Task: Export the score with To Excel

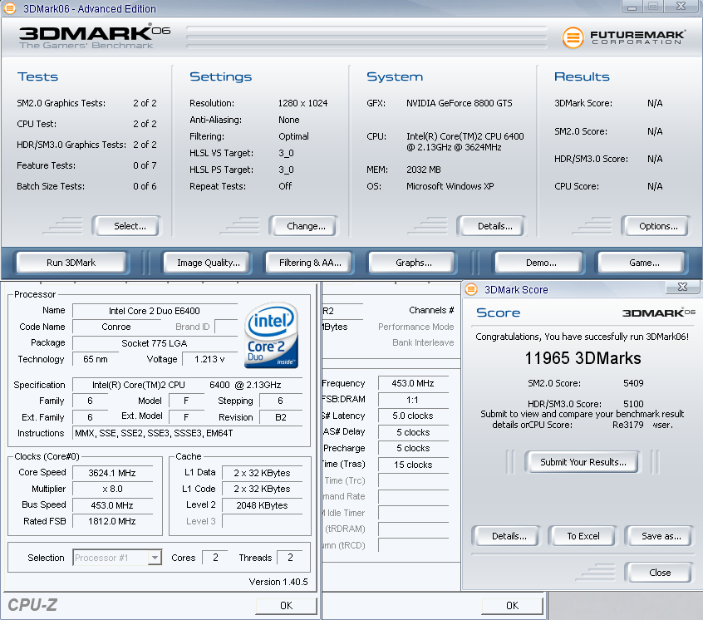Action: (x=583, y=536)
